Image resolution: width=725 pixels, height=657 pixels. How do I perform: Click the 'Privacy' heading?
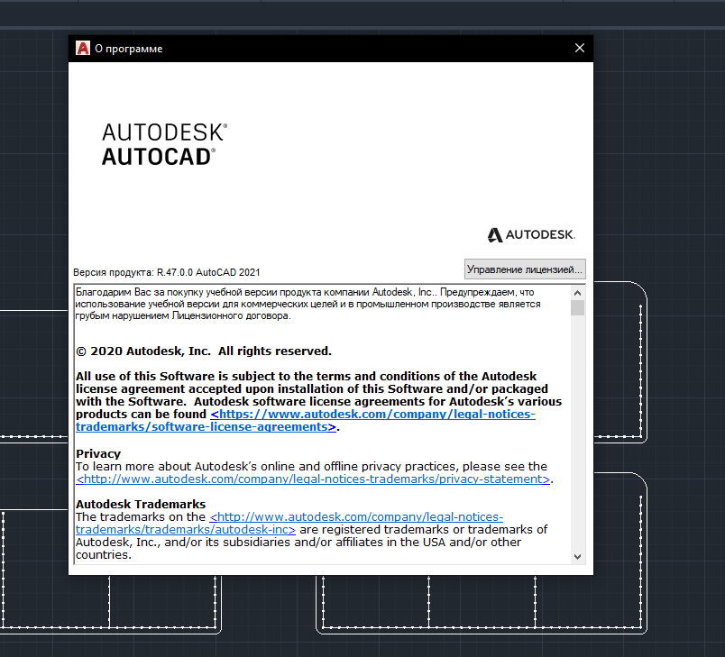98,453
